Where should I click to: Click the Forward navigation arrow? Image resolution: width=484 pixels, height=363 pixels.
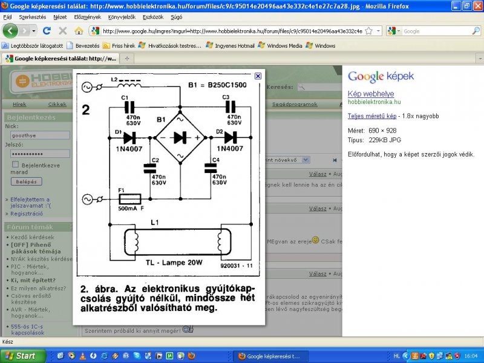click(25, 31)
